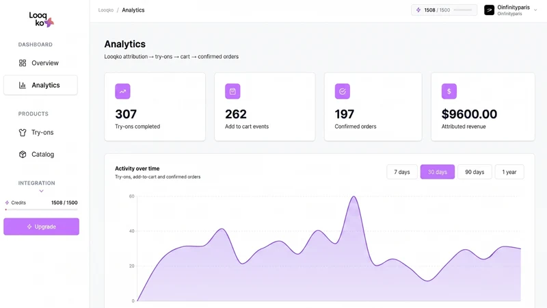This screenshot has width=547, height=308.
Task: Click the Analytics breadcrumb
Action: coord(133,10)
